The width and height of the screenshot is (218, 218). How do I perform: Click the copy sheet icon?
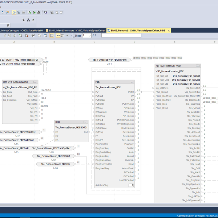coord(33,36)
